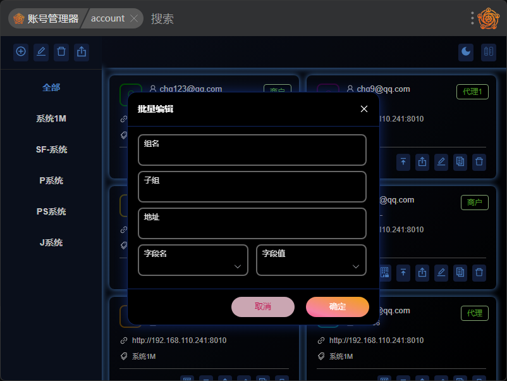Click the 组名 input field
This screenshot has width=507, height=381.
coord(252,150)
